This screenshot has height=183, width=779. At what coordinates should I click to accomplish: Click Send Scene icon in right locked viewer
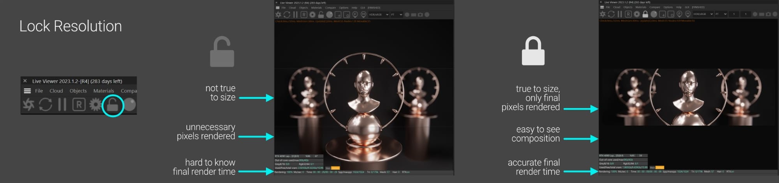point(603,14)
